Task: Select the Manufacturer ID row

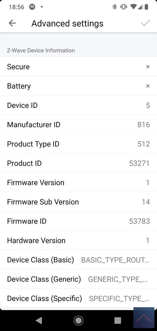Action: (78, 125)
